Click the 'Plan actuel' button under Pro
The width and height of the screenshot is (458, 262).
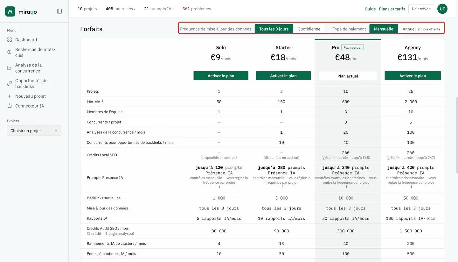pyautogui.click(x=348, y=76)
